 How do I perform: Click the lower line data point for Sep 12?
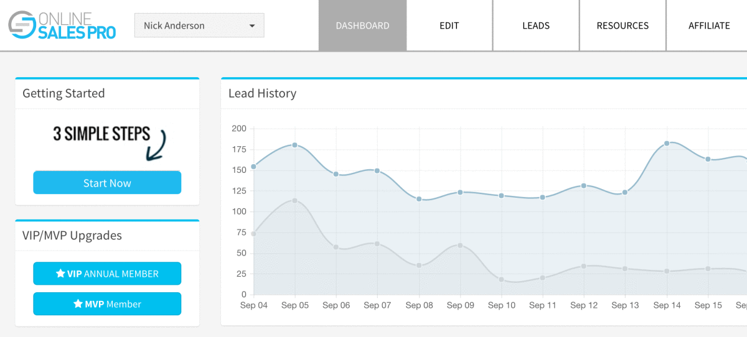pos(584,265)
